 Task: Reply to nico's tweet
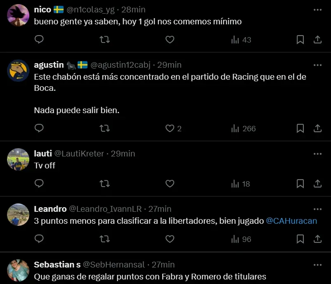(x=39, y=40)
